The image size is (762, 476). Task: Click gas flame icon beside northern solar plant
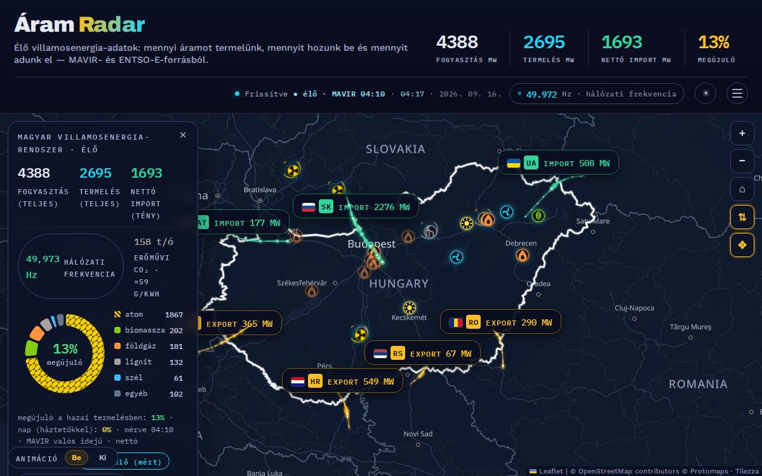pos(487,219)
